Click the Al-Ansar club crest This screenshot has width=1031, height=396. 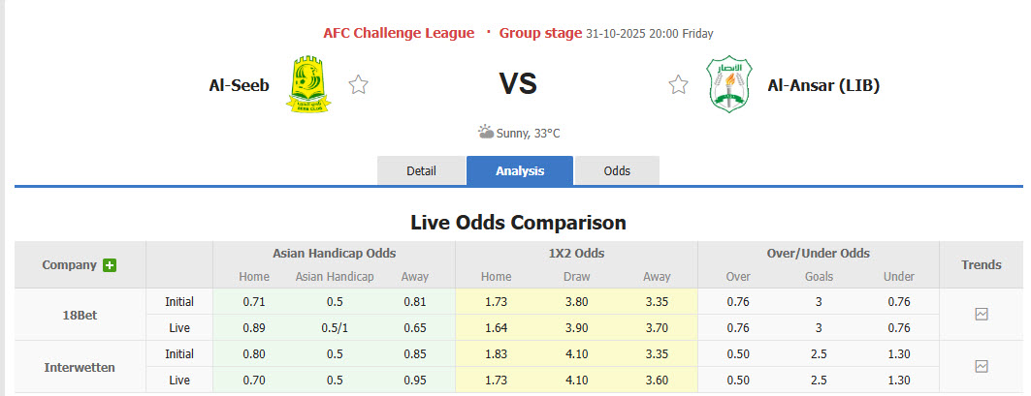[728, 84]
